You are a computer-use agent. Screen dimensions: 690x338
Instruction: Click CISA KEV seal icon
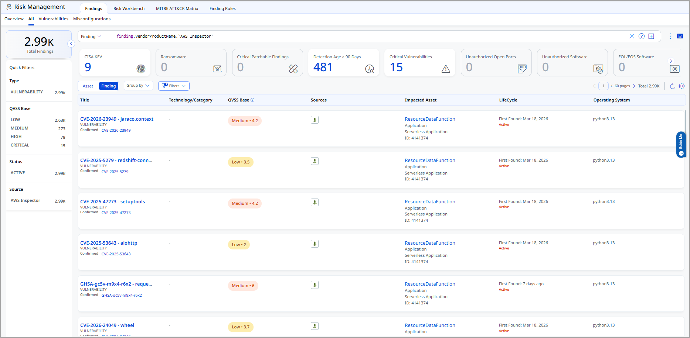coord(141,69)
